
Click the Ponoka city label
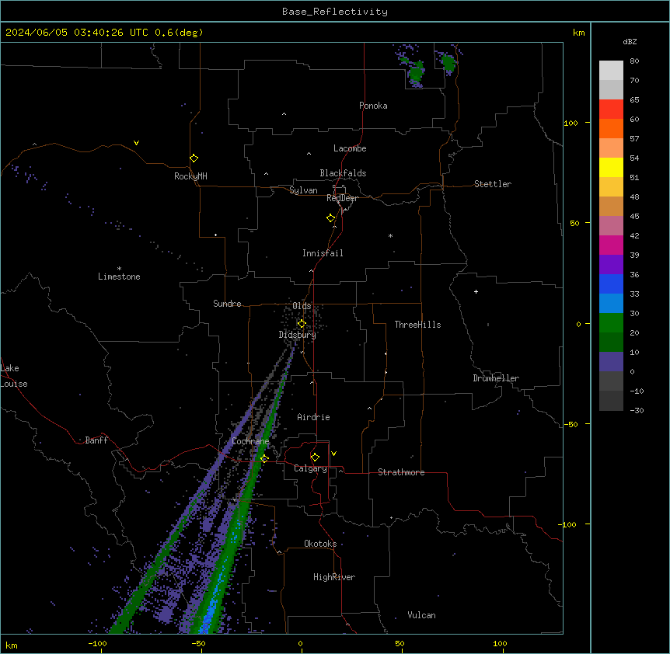373,106
